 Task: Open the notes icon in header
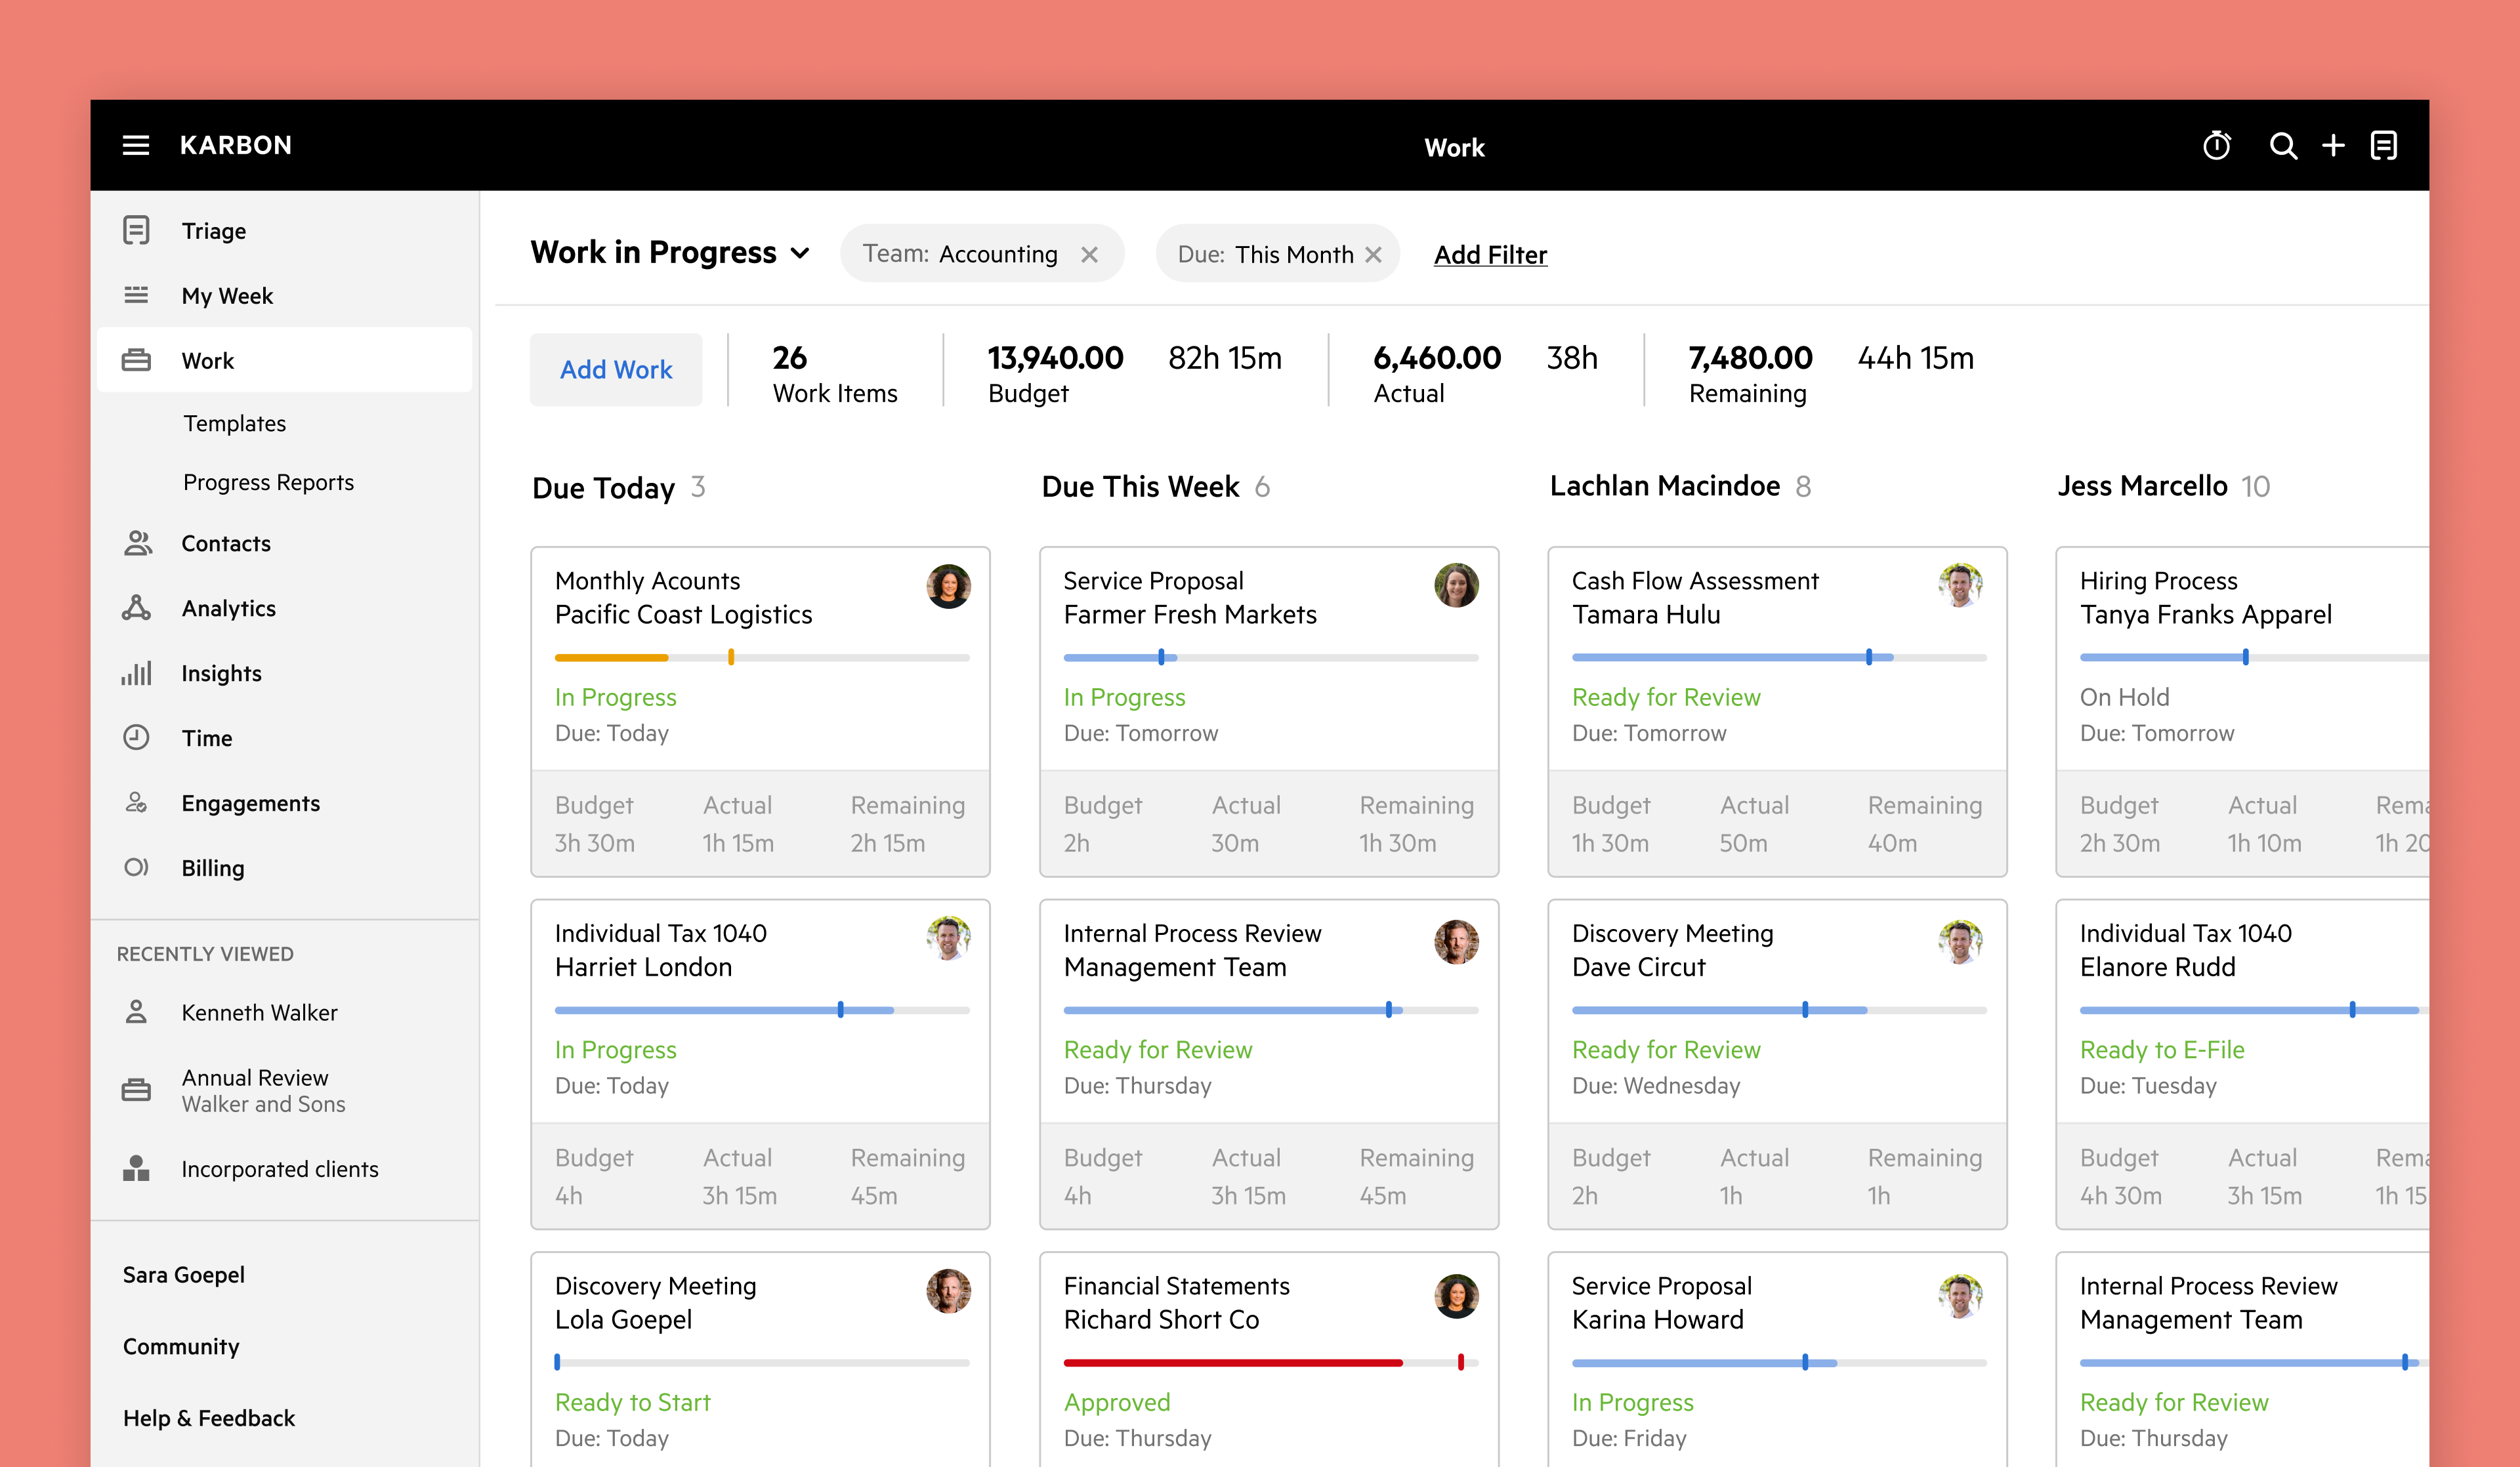pyautogui.click(x=2384, y=146)
